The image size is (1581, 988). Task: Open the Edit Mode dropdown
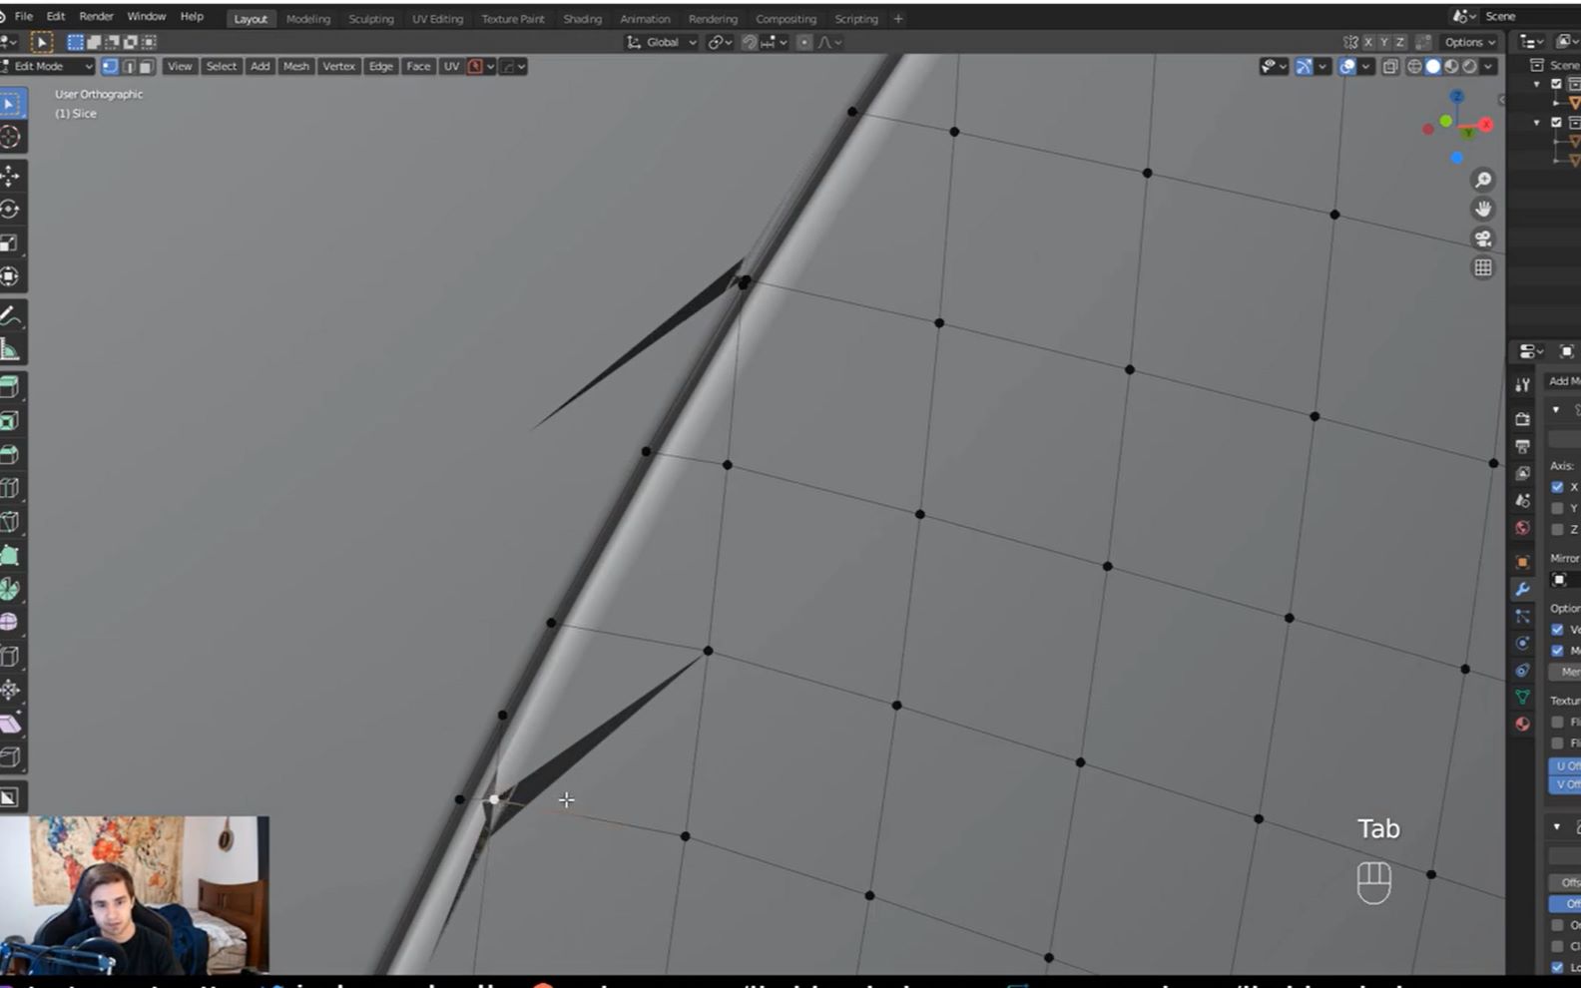pyautogui.click(x=47, y=67)
